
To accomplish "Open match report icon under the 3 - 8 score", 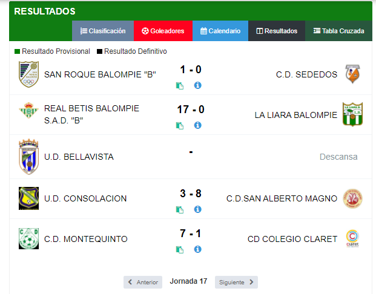I will point(180,210).
